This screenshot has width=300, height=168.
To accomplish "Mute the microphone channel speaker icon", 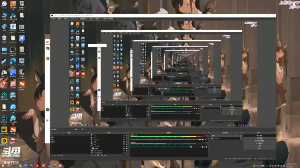I will 203,139.
